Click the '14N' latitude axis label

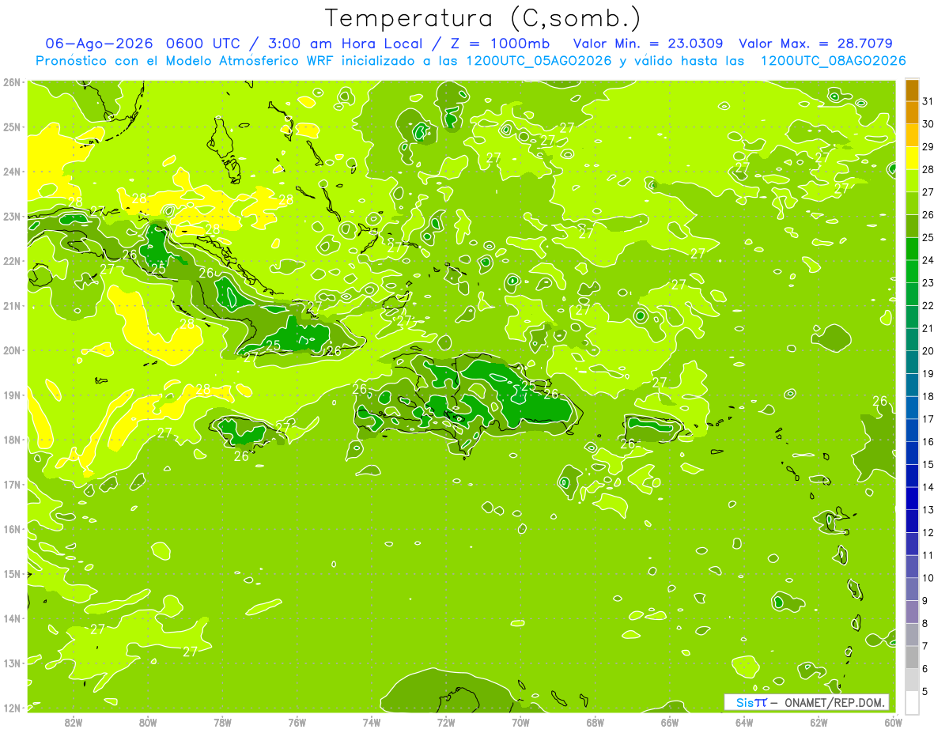(13, 618)
